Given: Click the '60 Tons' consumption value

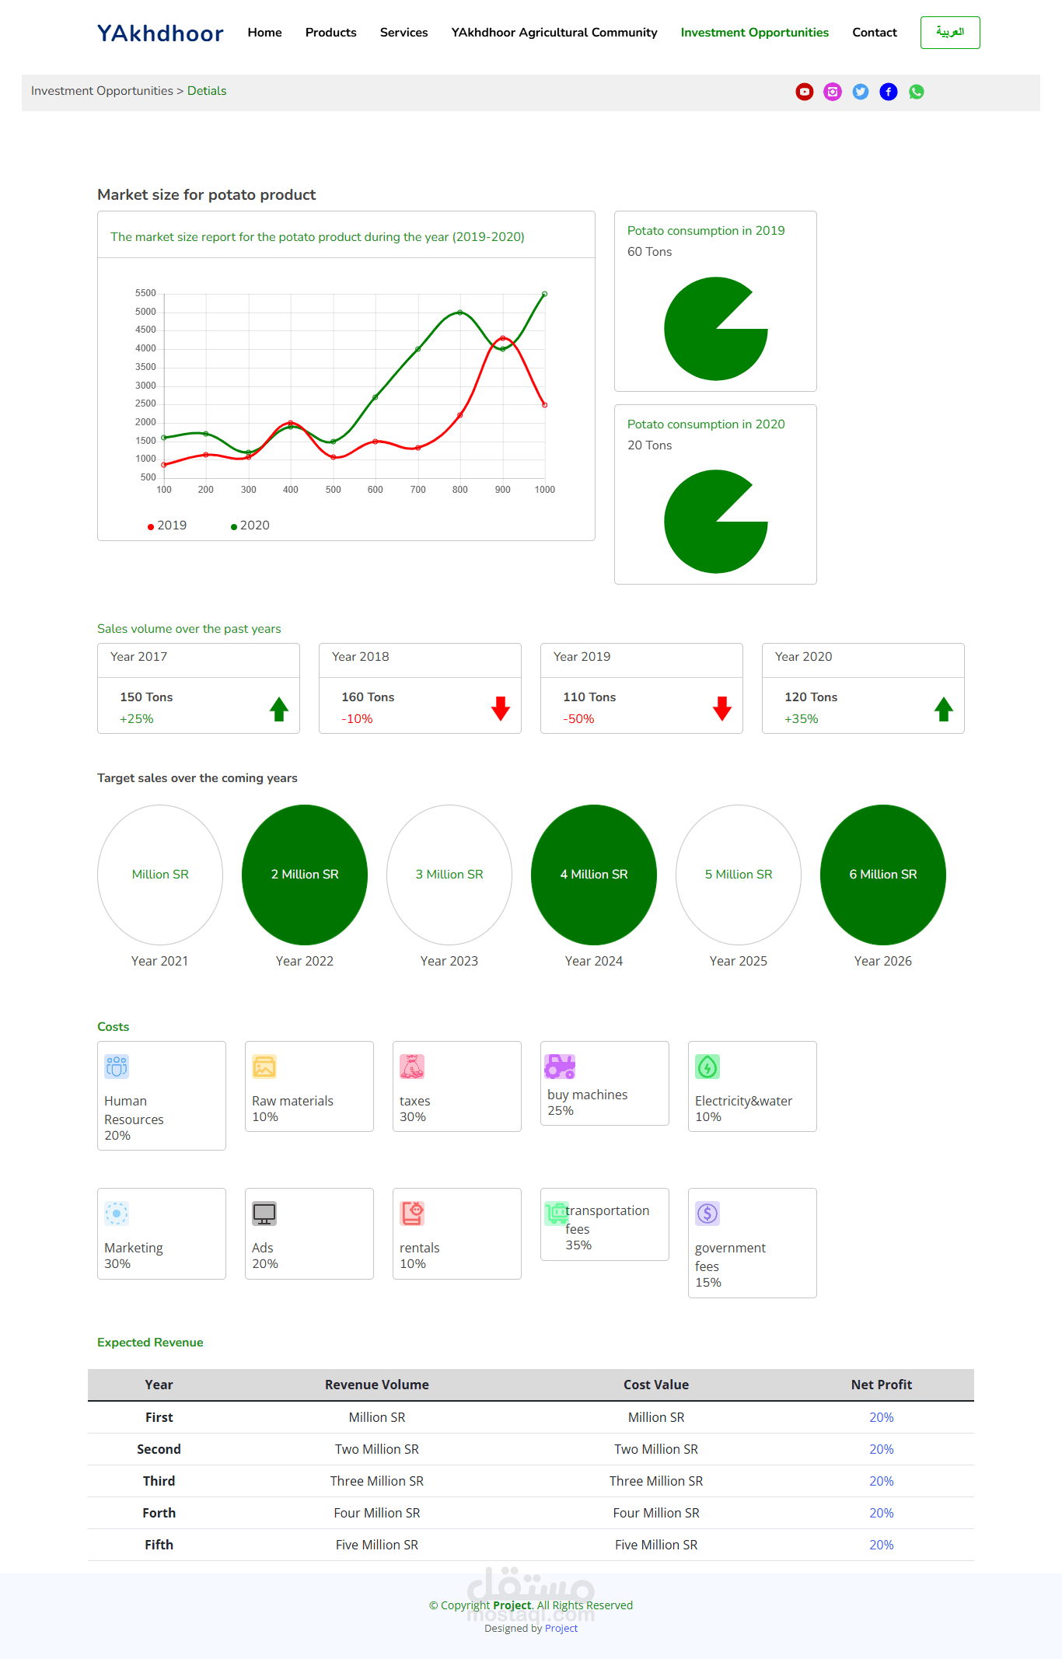Looking at the screenshot, I should pyautogui.click(x=650, y=252).
